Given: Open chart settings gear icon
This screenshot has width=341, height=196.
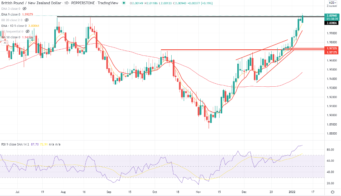Looking at the screenshot, I should [x=333, y=192].
